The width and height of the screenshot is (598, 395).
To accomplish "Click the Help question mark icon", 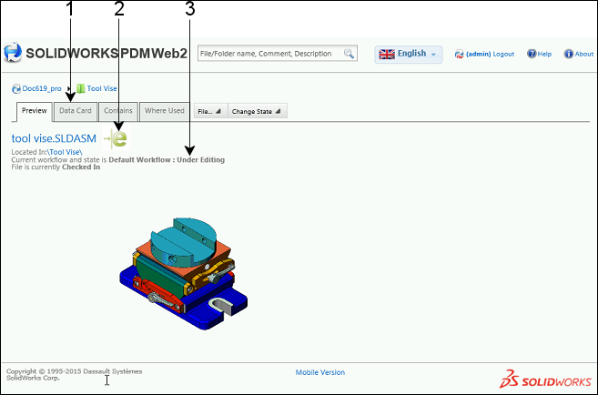I will [x=532, y=54].
